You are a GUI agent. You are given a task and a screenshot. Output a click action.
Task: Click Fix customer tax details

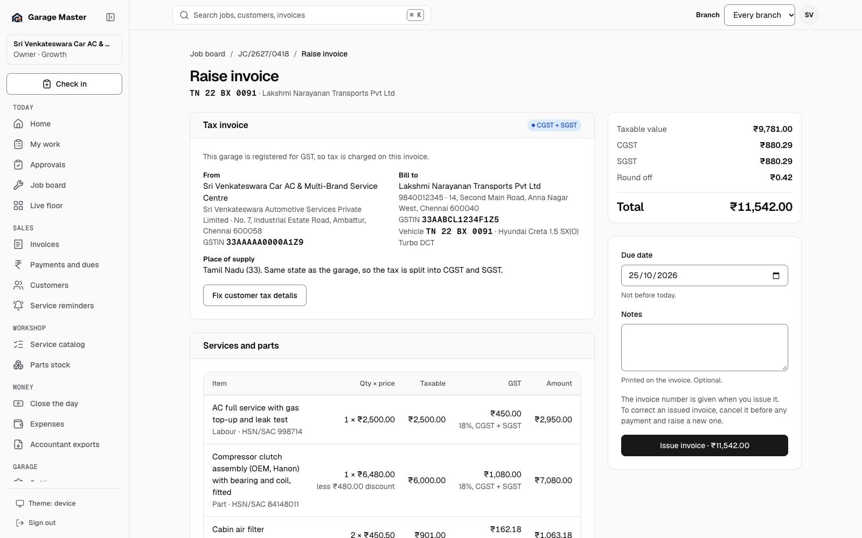click(x=255, y=295)
